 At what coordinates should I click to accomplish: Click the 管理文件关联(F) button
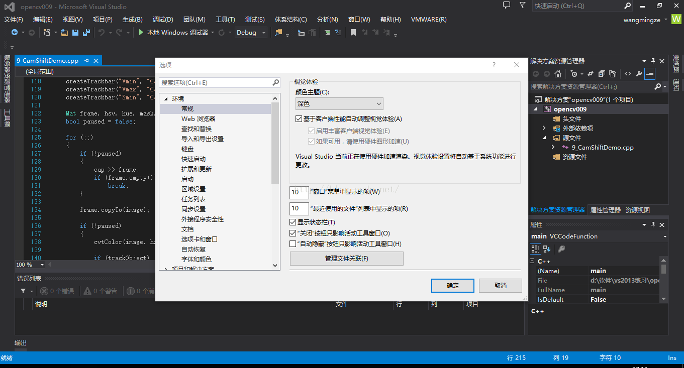[x=346, y=259]
